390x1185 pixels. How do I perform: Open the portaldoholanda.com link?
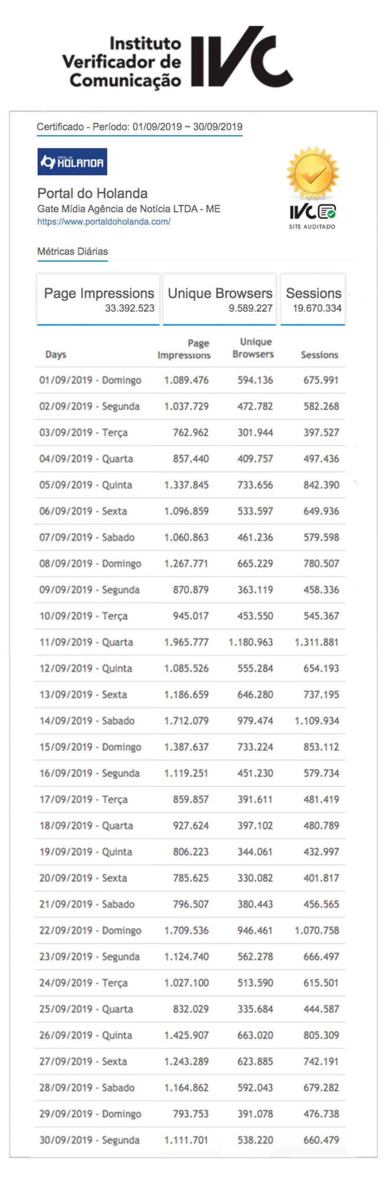pos(104,222)
